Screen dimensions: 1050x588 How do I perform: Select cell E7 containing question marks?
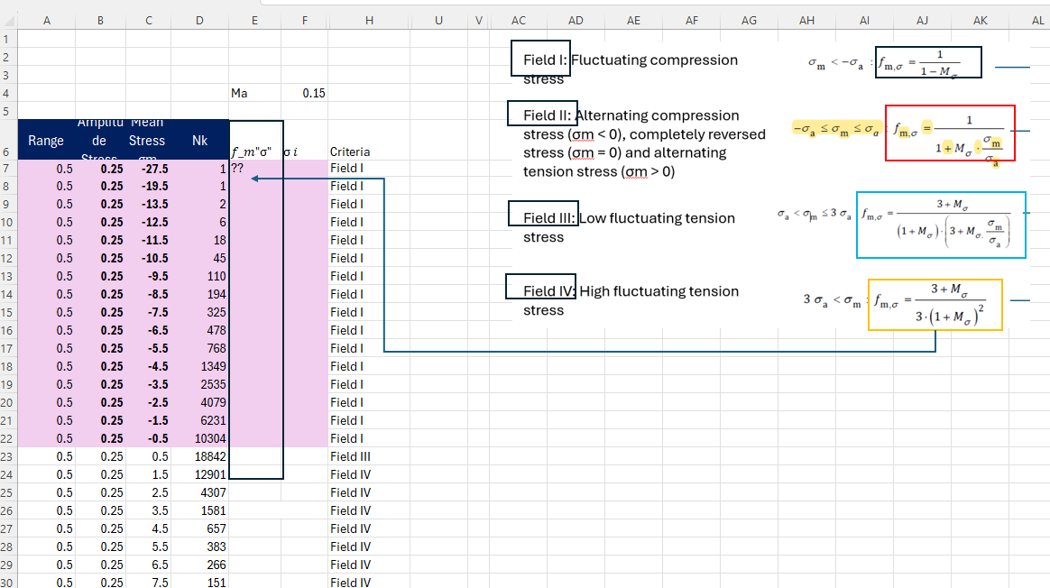[254, 168]
